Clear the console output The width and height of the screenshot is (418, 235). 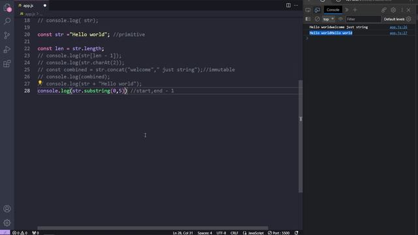click(317, 19)
